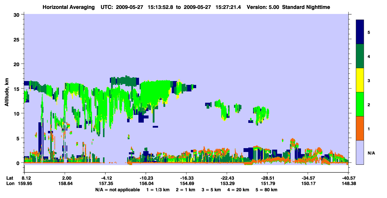Click longitude value 148.38
387x198 pixels.
348,184
